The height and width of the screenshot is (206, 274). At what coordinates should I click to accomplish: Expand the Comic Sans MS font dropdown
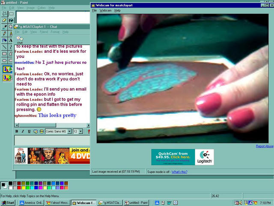pos(69,131)
